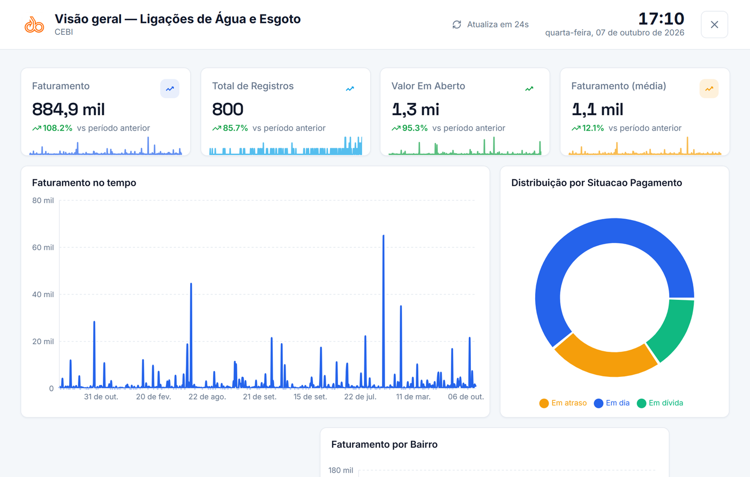Click the 06 de out. x-axis label
The width and height of the screenshot is (750, 477).
pyautogui.click(x=466, y=397)
